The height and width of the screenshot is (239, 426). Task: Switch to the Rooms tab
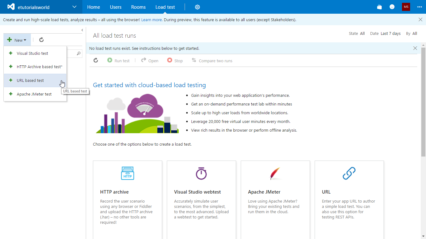138,7
